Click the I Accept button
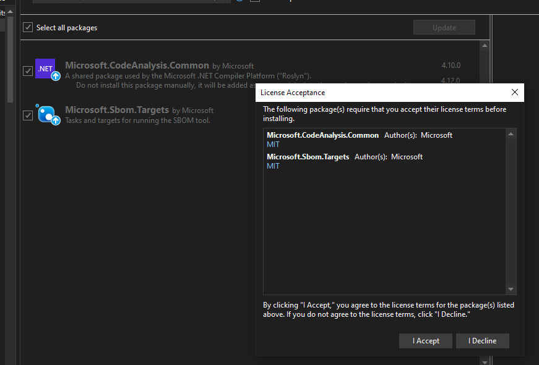The height and width of the screenshot is (365, 539). click(x=426, y=341)
